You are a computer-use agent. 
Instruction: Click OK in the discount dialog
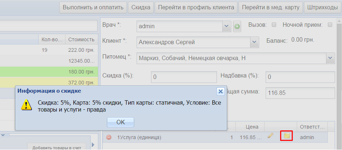(120, 122)
